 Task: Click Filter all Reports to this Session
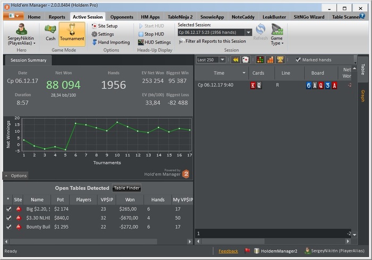[x=213, y=41]
